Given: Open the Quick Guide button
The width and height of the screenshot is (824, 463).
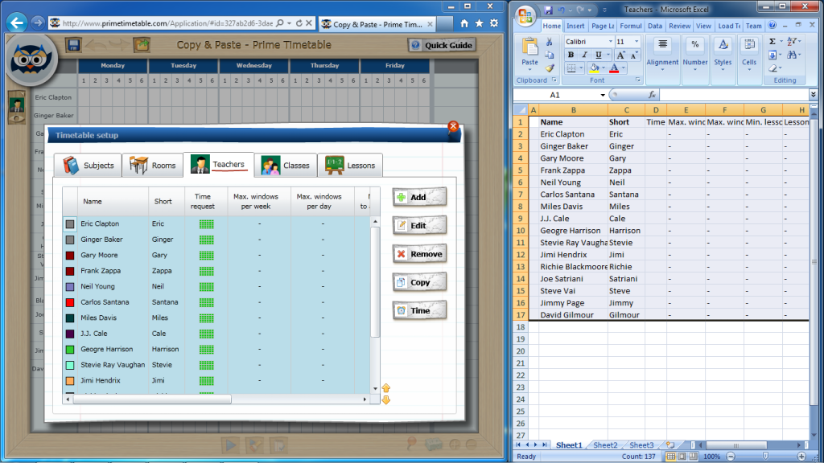Looking at the screenshot, I should [442, 45].
